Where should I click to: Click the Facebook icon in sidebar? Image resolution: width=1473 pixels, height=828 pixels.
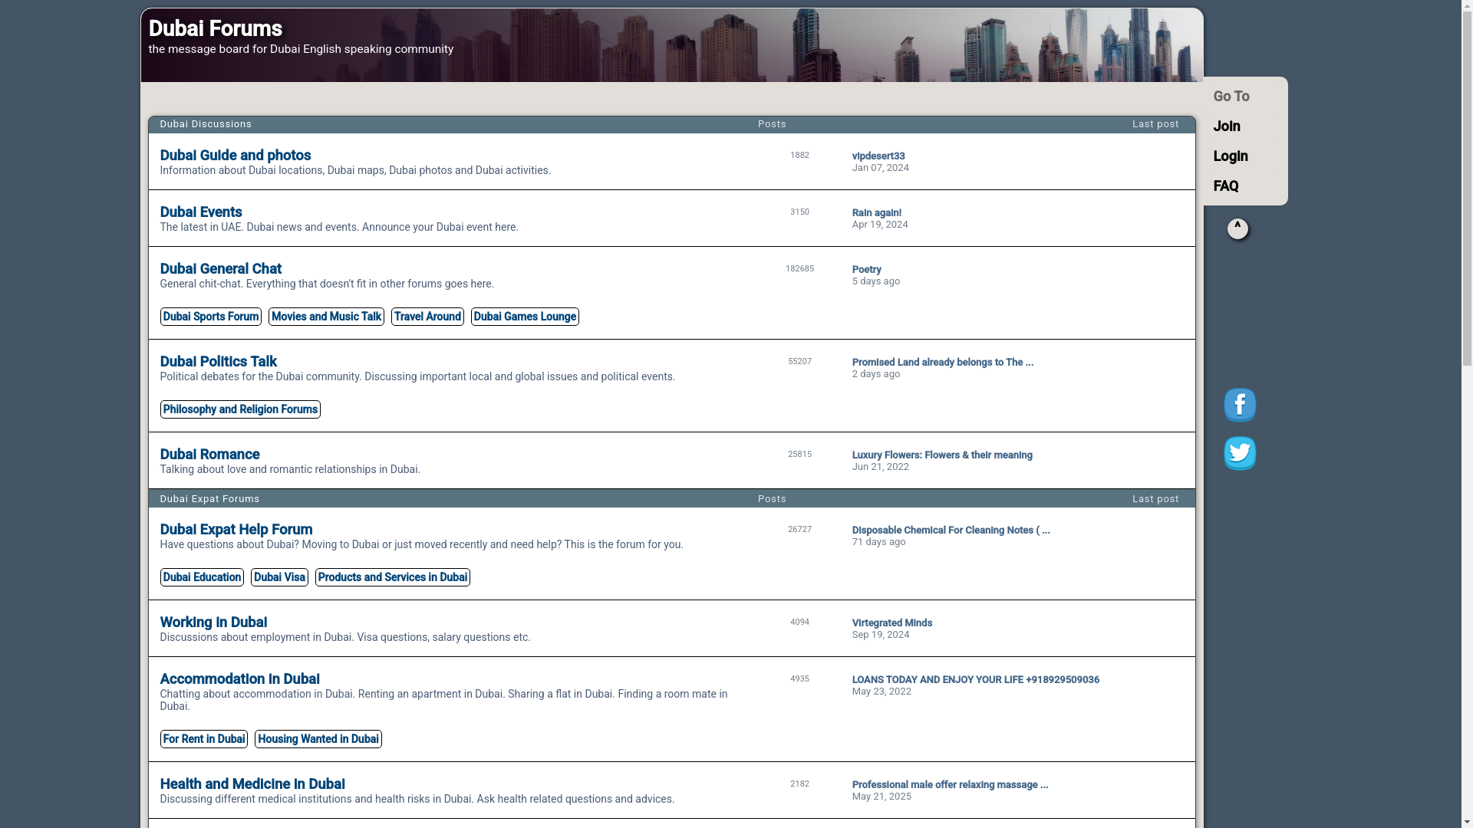click(1239, 405)
